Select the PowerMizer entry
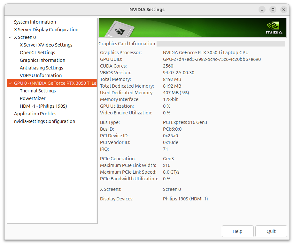The image size is (294, 245). pos(33,98)
